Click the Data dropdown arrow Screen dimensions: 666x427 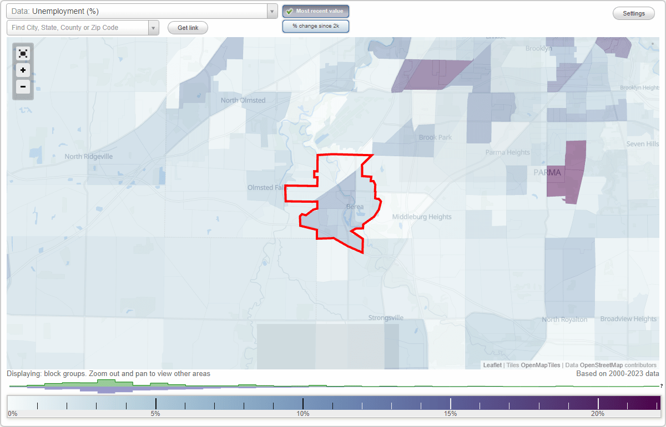coord(271,11)
